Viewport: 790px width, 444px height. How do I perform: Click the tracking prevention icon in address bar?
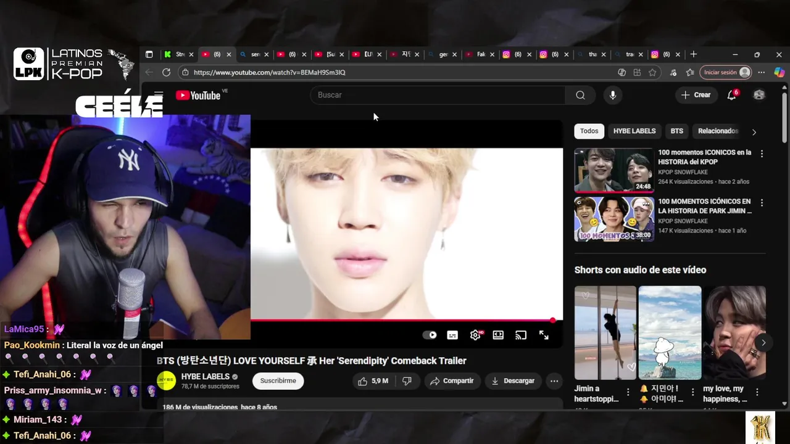(622, 72)
